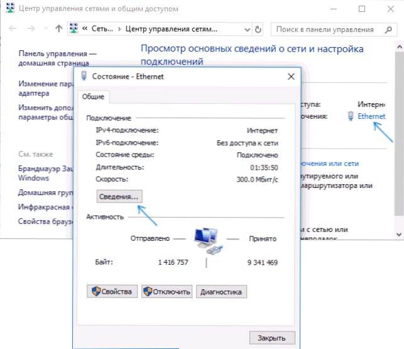Click the scrollbar down arrow
404x349 pixels.
tap(400, 234)
